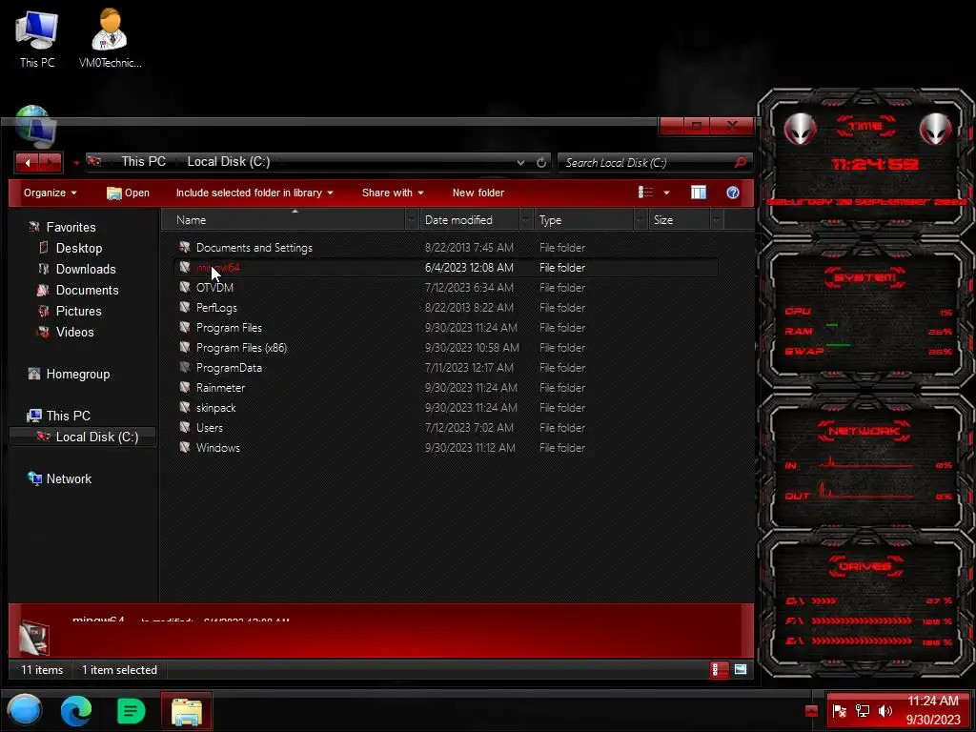
Task: Click New folder button
Action: (x=478, y=193)
